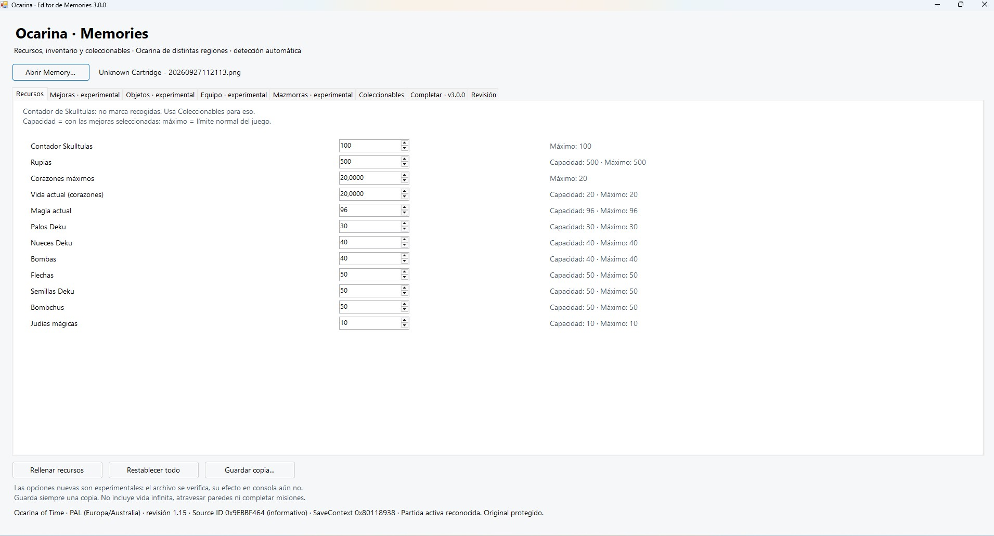Click Rellenar recursos button
The image size is (994, 536).
click(57, 470)
